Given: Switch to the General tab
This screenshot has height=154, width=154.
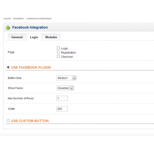Looking at the screenshot, I should 17,37.
